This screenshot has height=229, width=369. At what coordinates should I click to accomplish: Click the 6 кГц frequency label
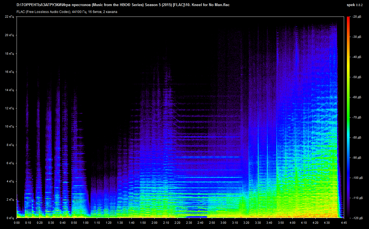pos(10,163)
